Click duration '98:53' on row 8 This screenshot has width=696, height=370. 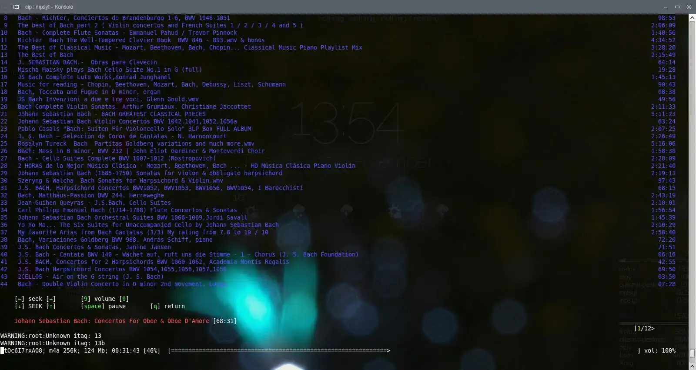[667, 18]
